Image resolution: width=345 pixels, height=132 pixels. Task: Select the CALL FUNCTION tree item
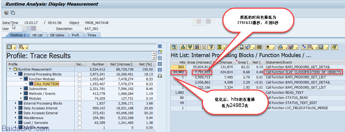tap(46, 84)
